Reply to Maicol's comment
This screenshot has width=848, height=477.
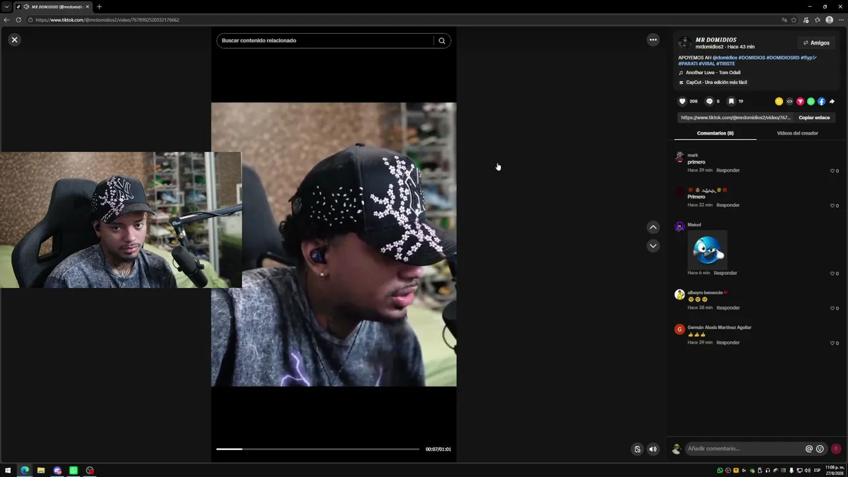pos(725,273)
